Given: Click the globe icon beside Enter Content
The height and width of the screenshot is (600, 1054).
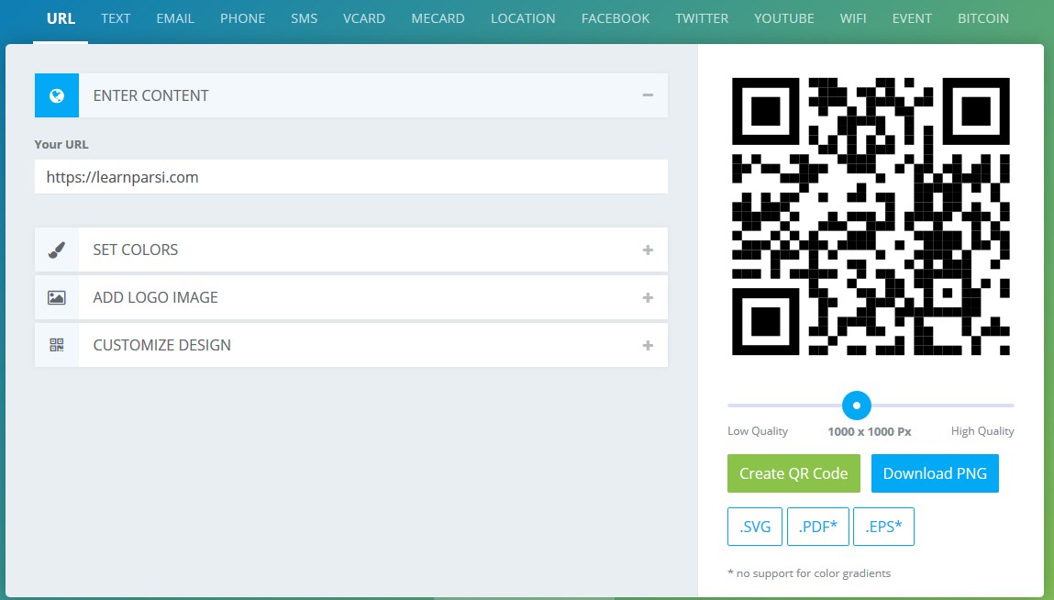Looking at the screenshot, I should pos(57,95).
